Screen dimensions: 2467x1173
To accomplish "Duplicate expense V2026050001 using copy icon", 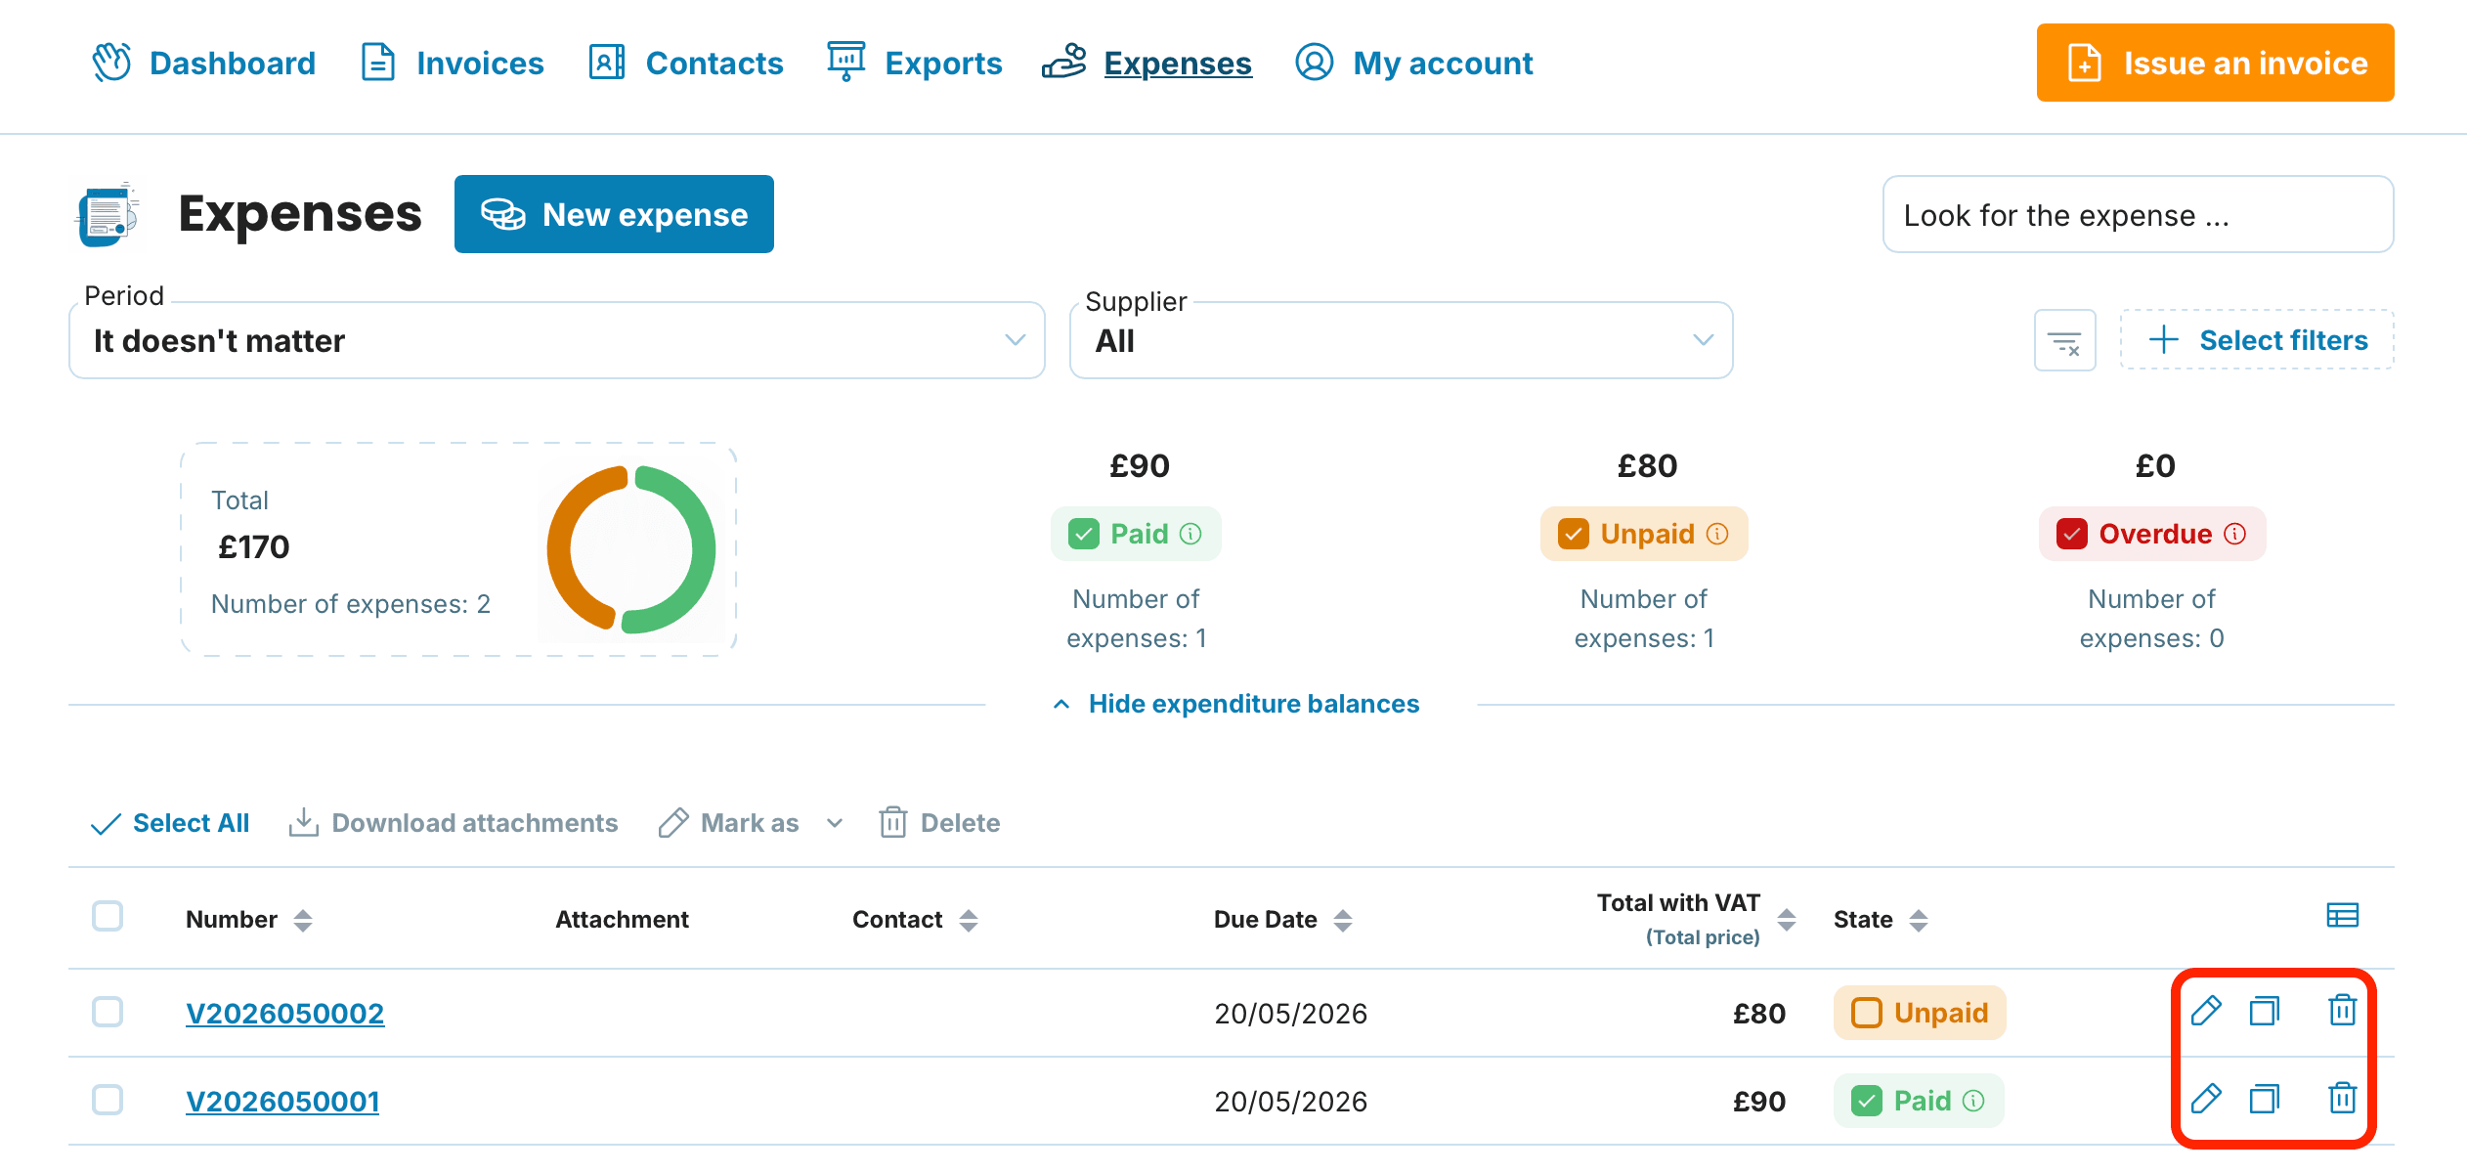I will pyautogui.click(x=2265, y=1099).
